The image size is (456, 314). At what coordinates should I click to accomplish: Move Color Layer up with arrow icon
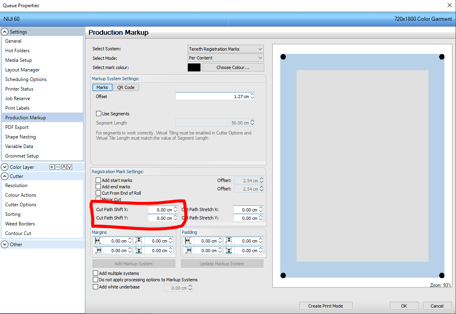(63, 167)
